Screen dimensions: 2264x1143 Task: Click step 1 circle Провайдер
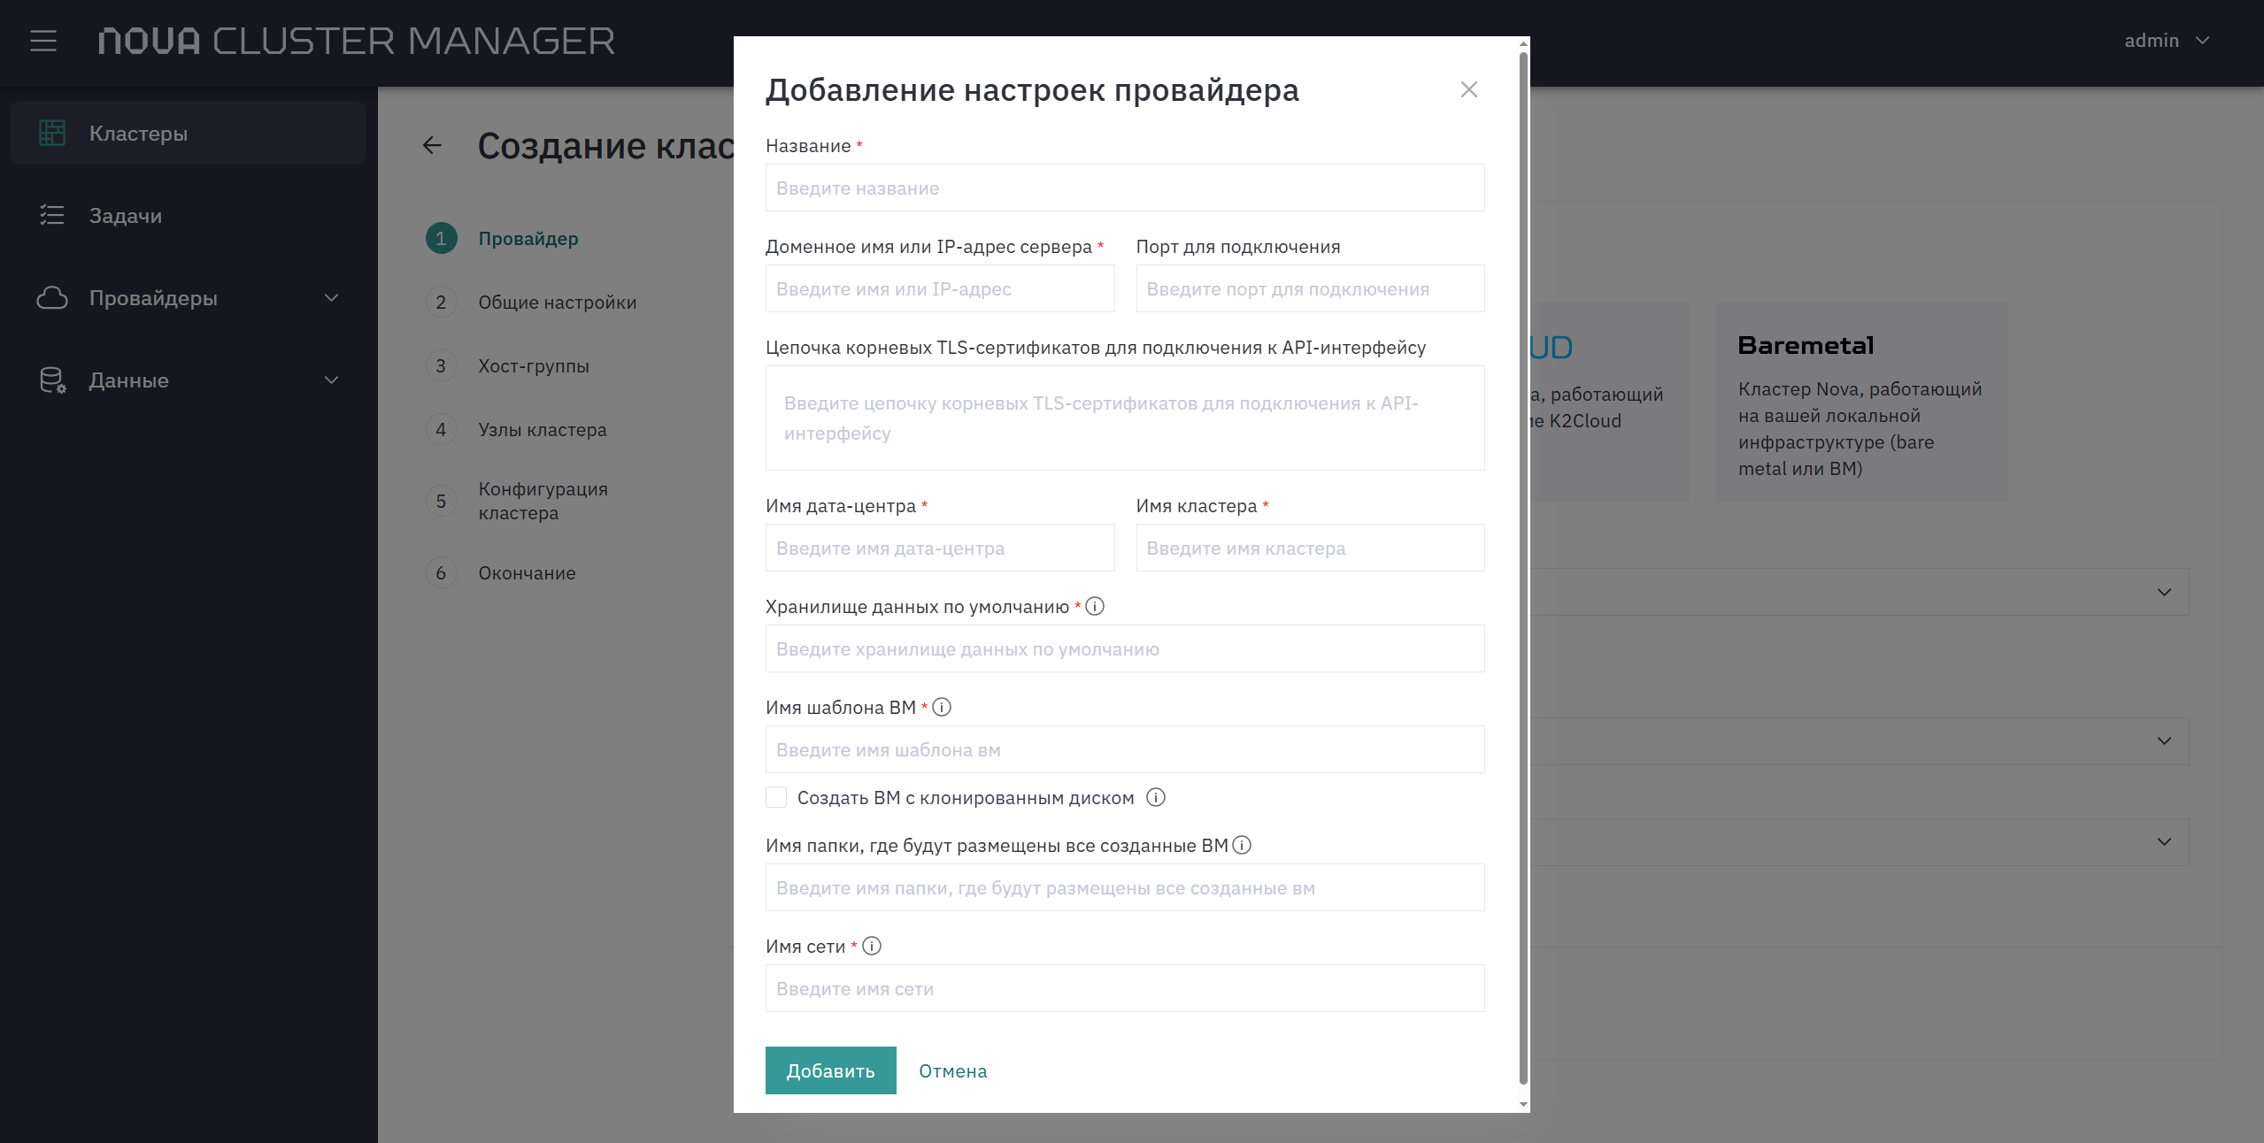click(x=441, y=238)
